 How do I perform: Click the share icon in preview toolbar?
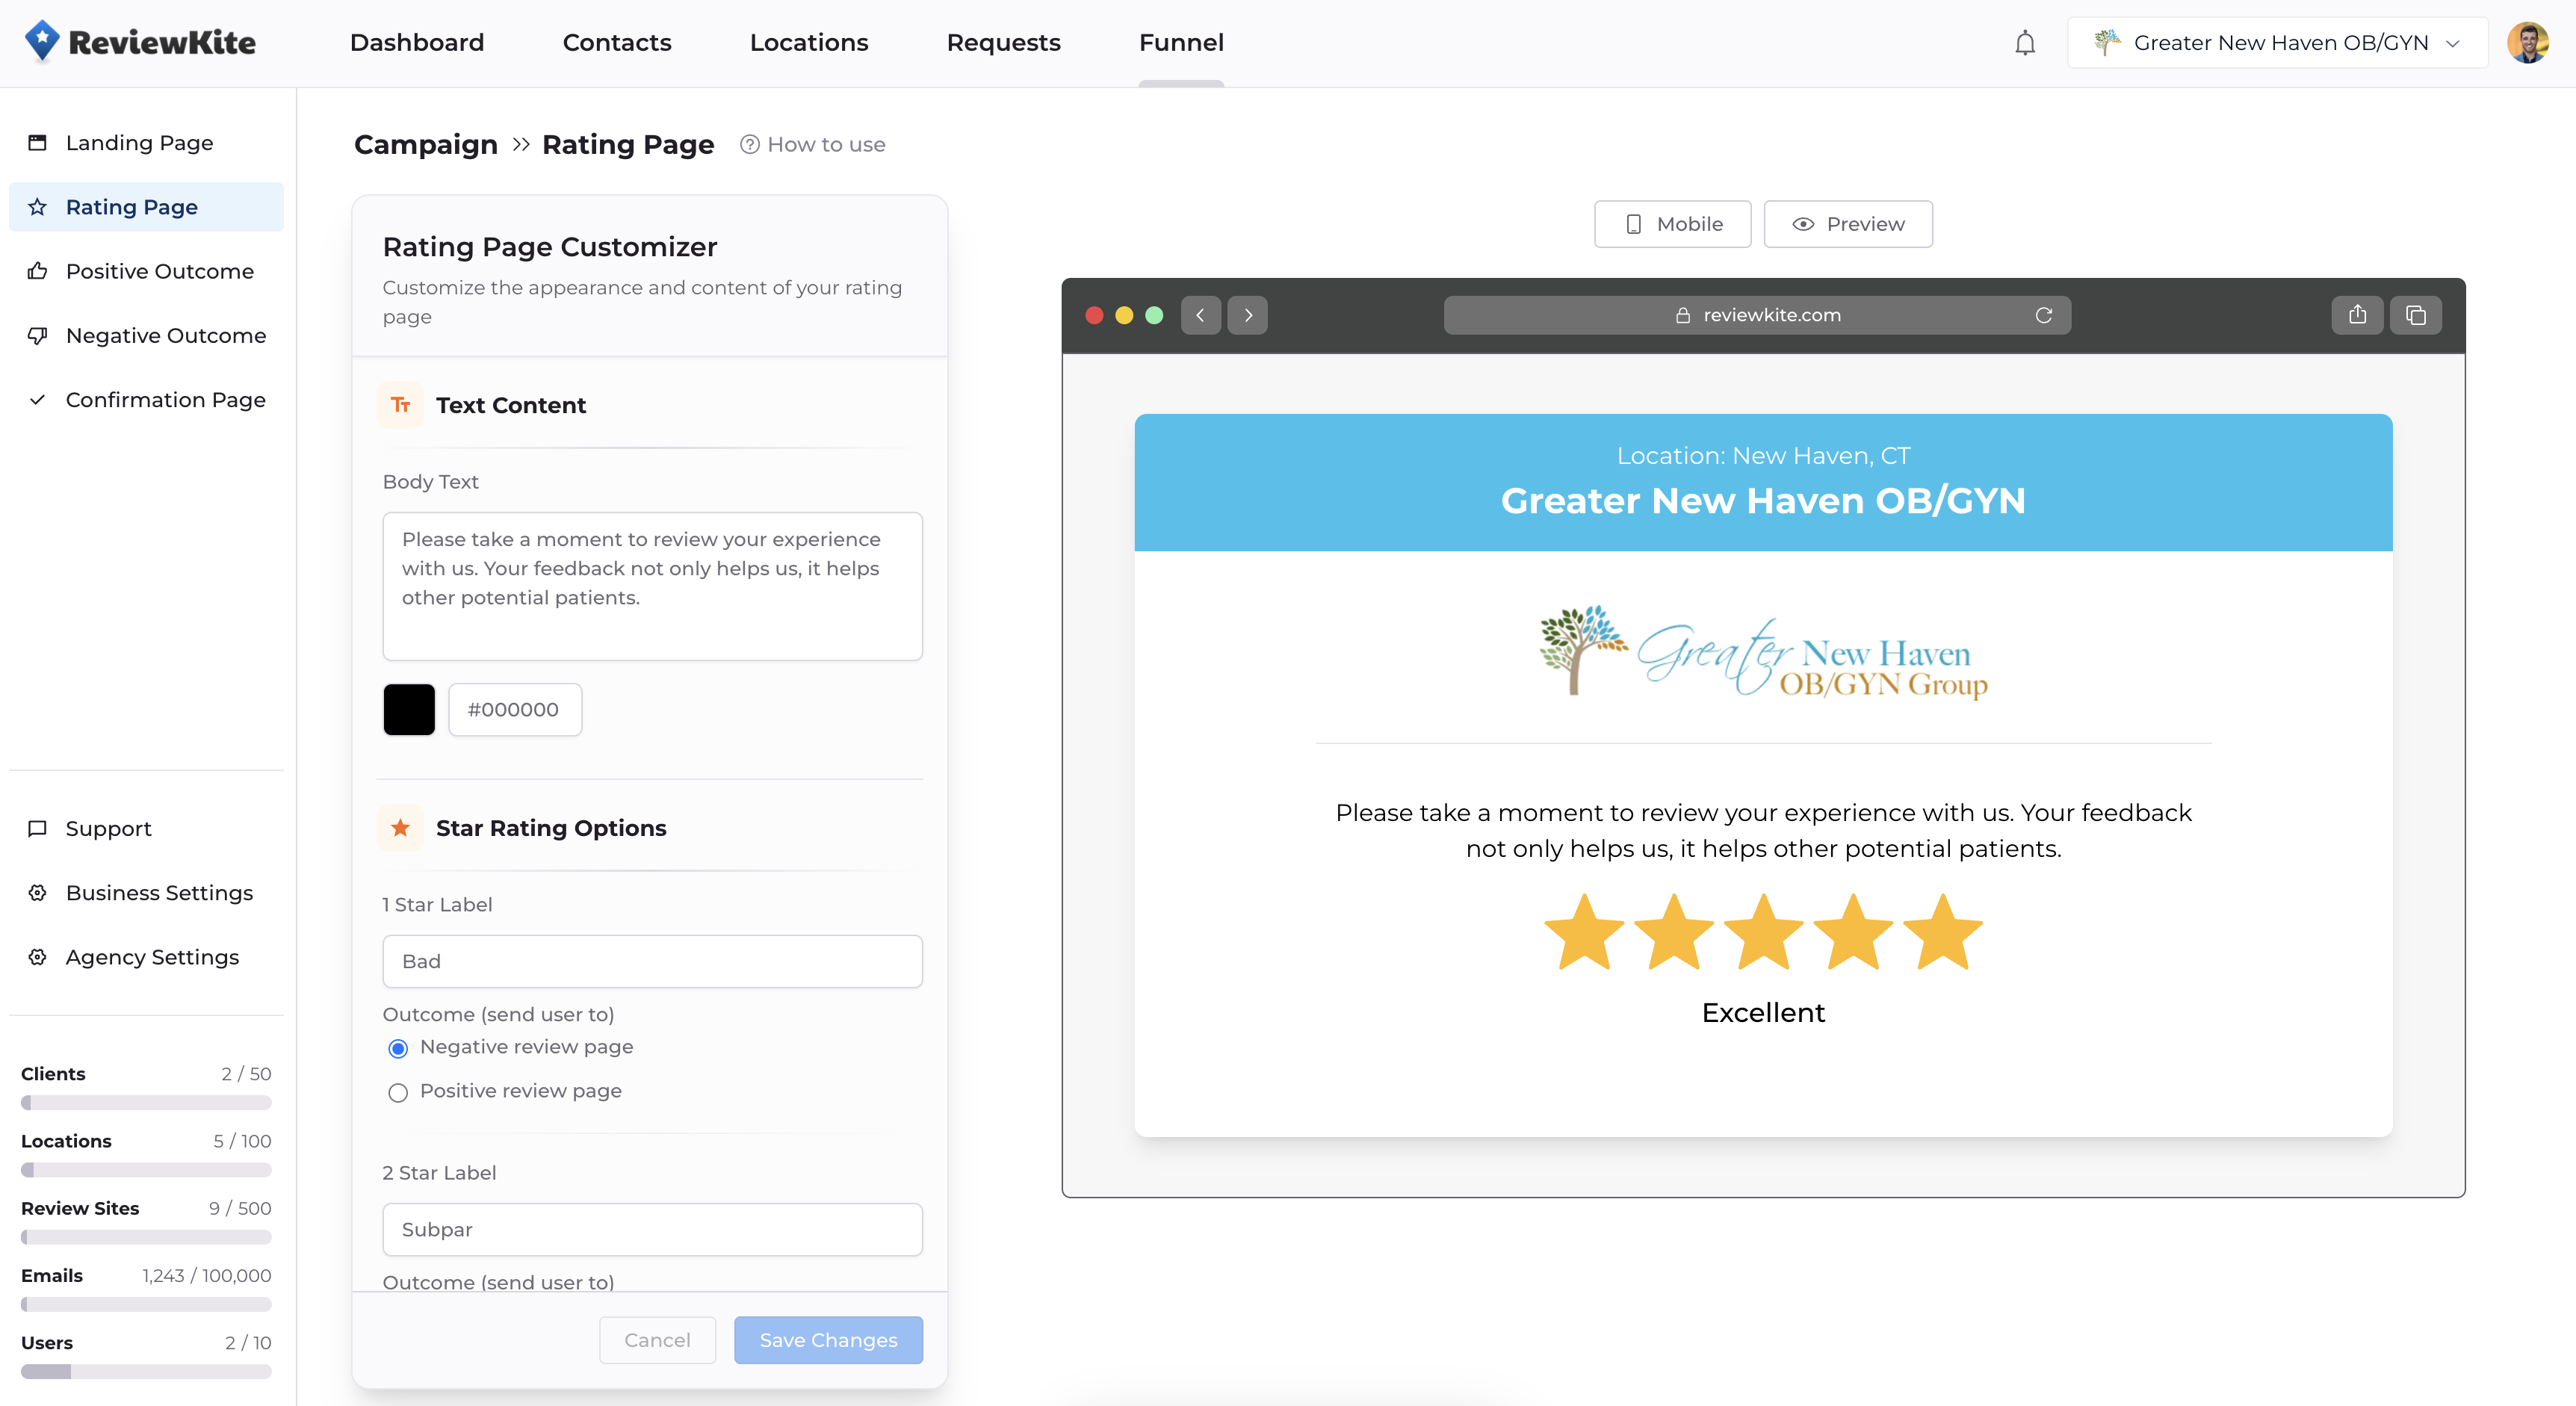pos(2357,315)
